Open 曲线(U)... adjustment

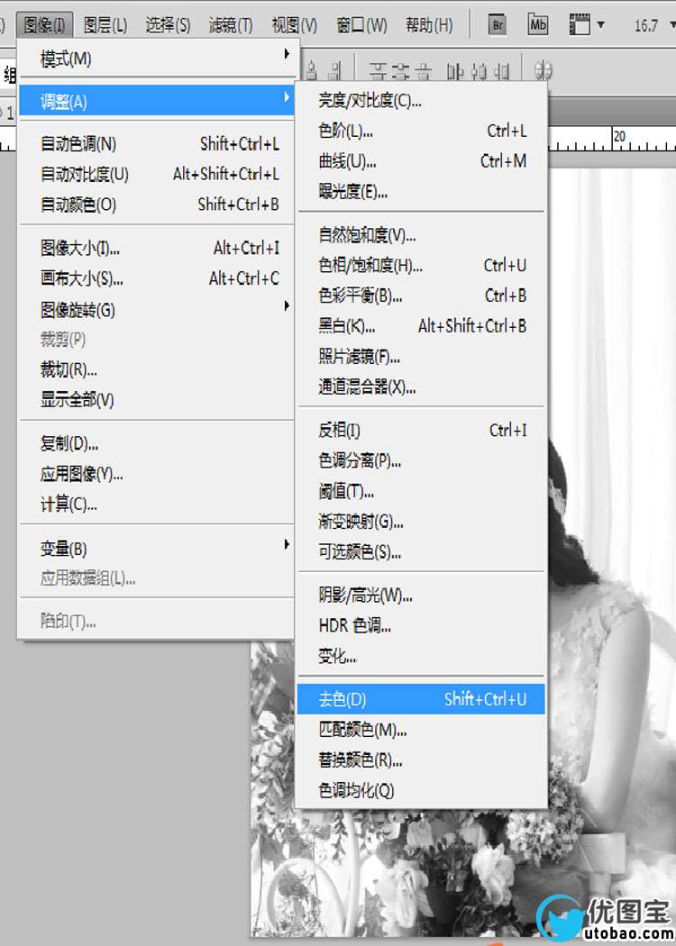point(421,161)
